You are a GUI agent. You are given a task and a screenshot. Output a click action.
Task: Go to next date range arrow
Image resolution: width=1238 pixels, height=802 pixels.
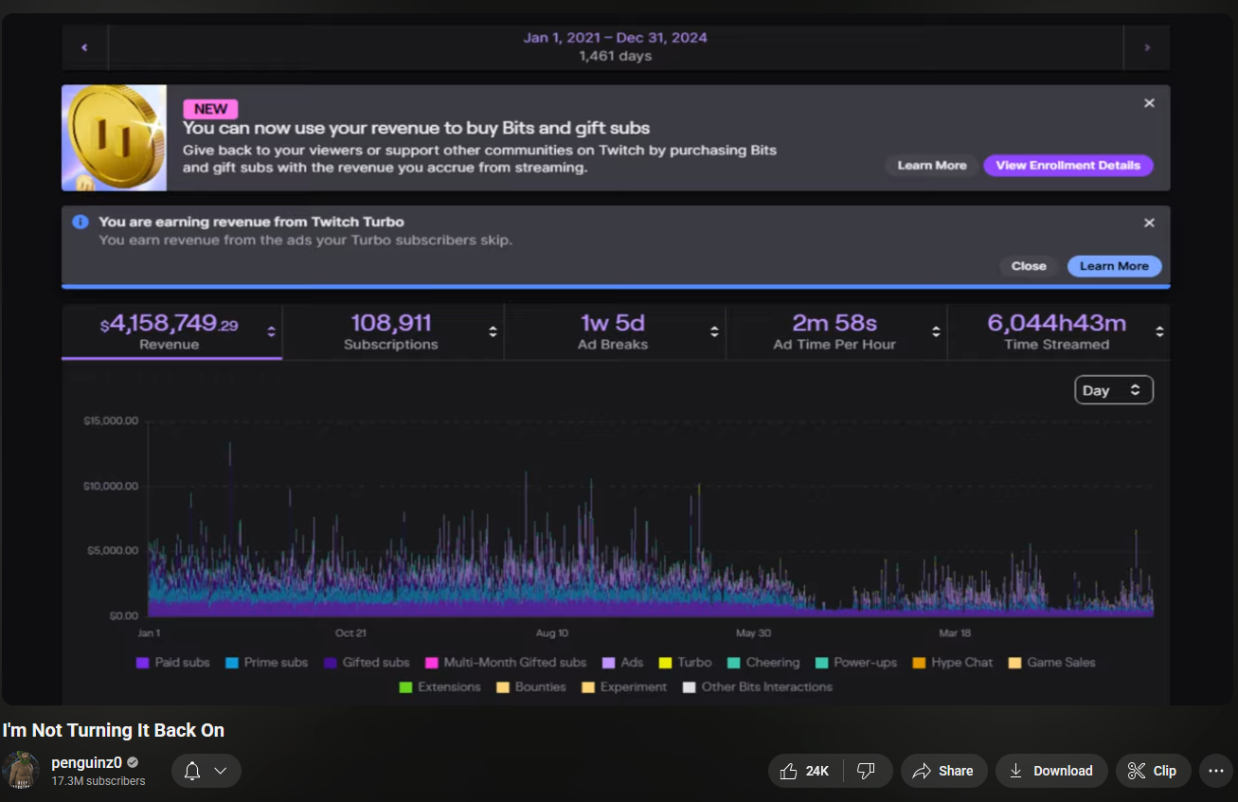1147,47
